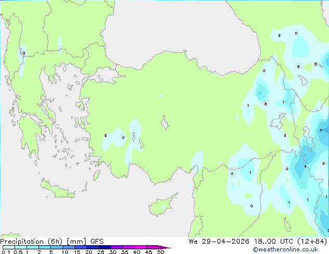Click the legend label "45"

click(x=148, y=252)
